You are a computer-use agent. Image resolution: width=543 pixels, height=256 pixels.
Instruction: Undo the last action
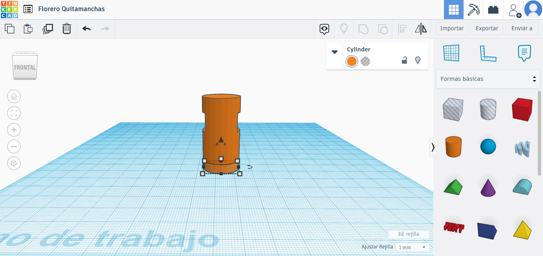pos(86,29)
